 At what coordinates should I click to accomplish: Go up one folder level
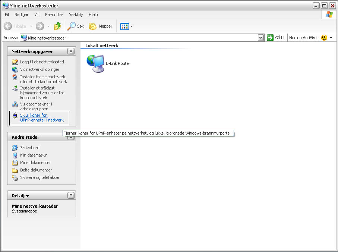tap(57, 26)
